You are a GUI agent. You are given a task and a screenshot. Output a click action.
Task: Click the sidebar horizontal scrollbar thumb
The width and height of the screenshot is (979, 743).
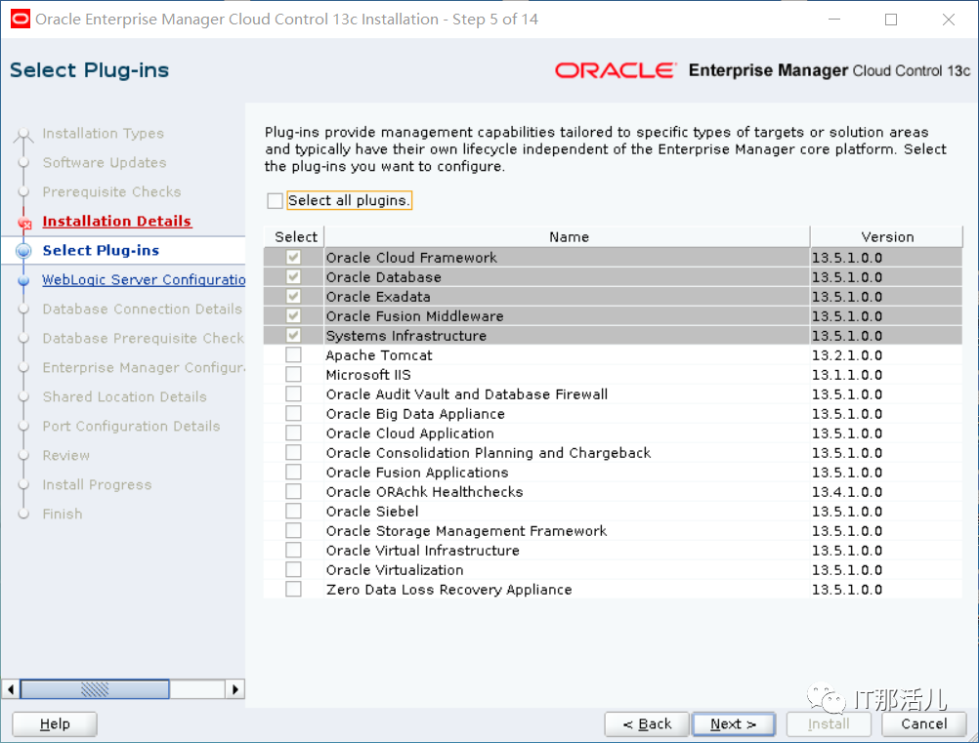click(95, 689)
